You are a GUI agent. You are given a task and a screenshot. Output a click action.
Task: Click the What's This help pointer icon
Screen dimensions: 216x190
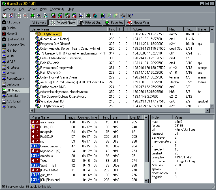(131, 16)
